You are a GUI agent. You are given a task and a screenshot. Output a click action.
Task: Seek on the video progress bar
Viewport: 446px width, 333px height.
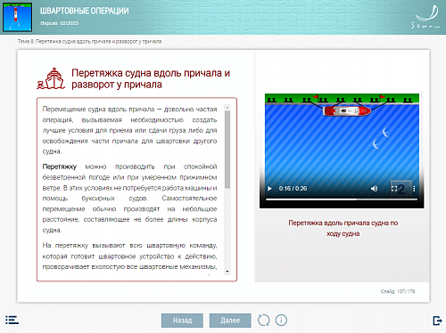[x=342, y=199]
